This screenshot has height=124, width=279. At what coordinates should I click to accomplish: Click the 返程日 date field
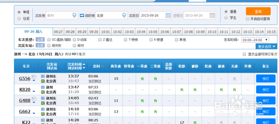[200, 16]
